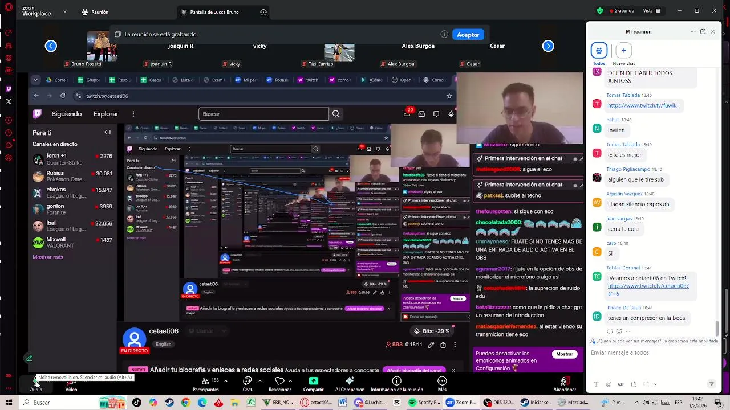Open Información de la reunión

(397, 384)
